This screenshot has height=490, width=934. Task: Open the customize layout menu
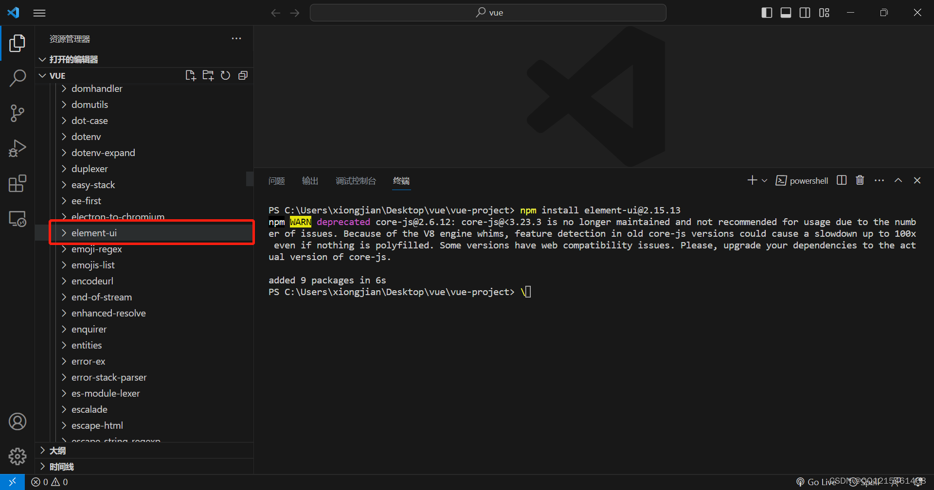tap(824, 13)
